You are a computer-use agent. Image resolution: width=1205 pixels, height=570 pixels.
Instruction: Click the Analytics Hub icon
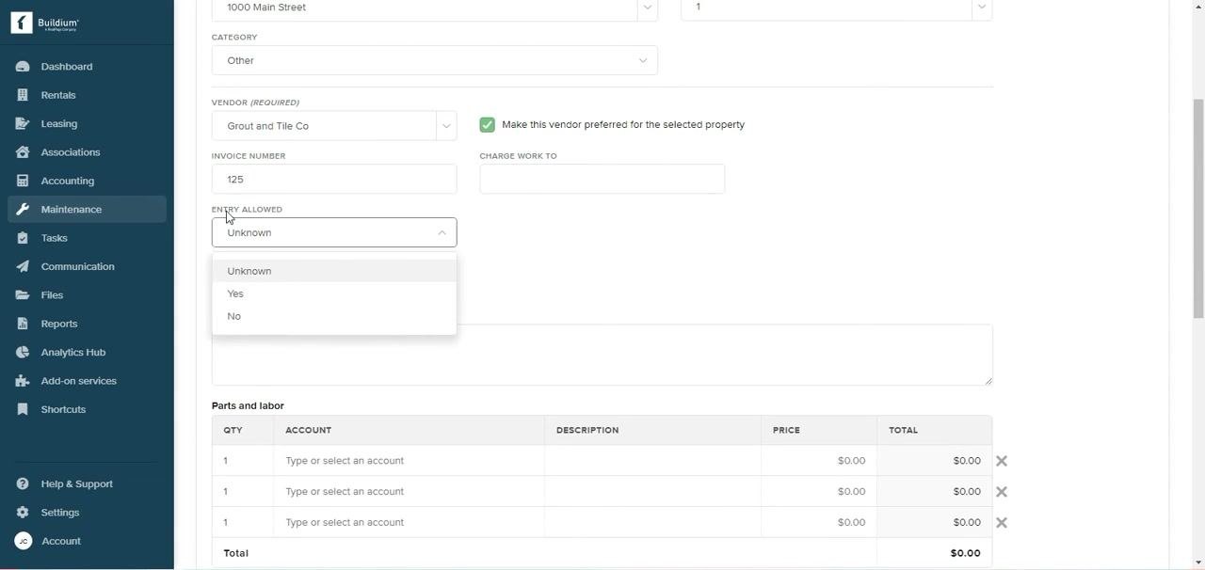point(23,353)
